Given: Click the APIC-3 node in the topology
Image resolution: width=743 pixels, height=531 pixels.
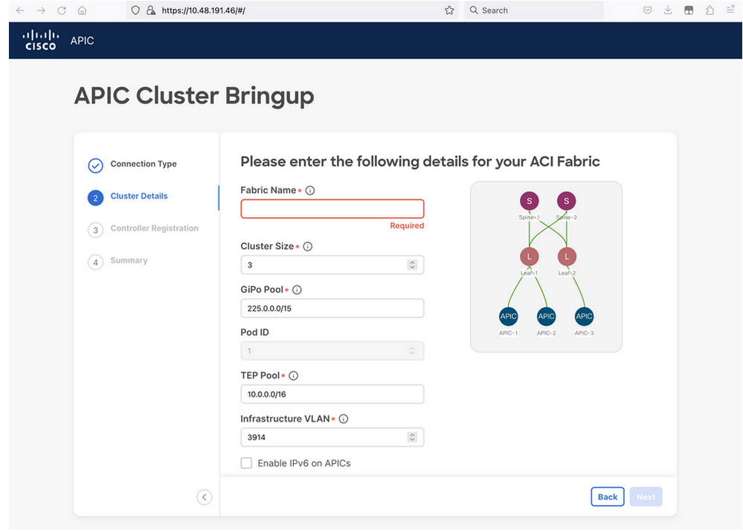Looking at the screenshot, I should 584,316.
